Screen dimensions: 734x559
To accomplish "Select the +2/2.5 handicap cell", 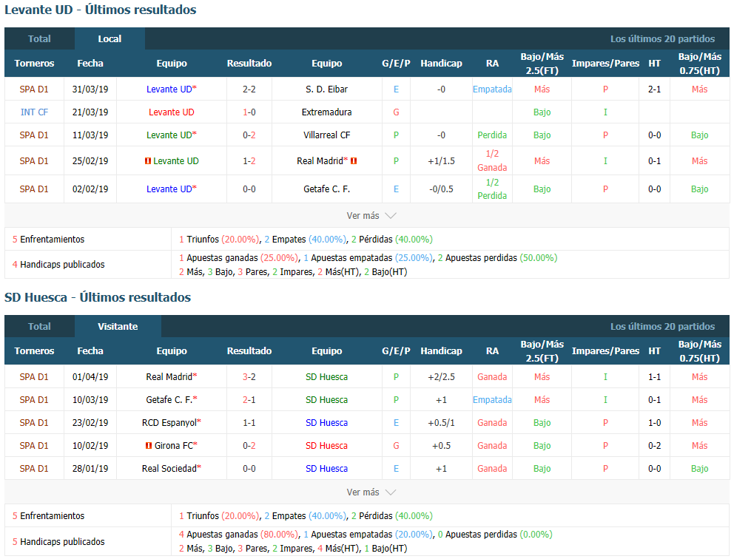I will (x=441, y=377).
